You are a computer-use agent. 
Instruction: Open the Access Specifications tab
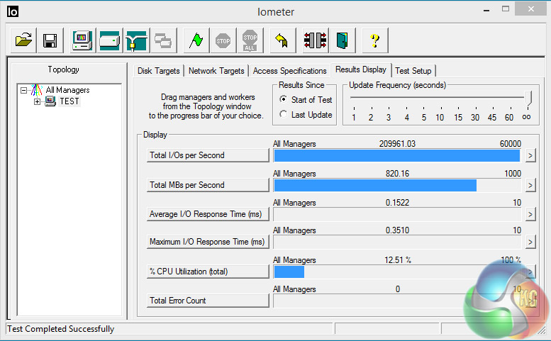pos(289,71)
